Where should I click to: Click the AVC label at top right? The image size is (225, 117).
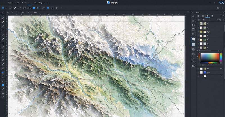click(x=221, y=3)
